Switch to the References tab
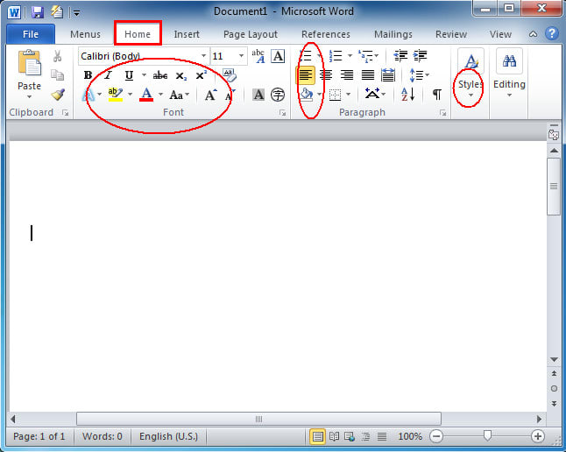The width and height of the screenshot is (566, 452). [x=326, y=34]
